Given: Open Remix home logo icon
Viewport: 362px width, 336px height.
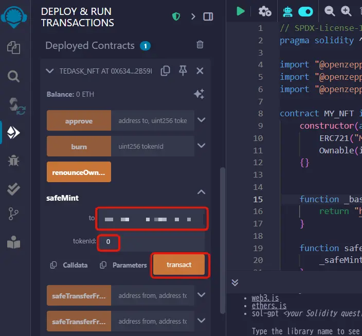Looking at the screenshot, I should (14, 17).
